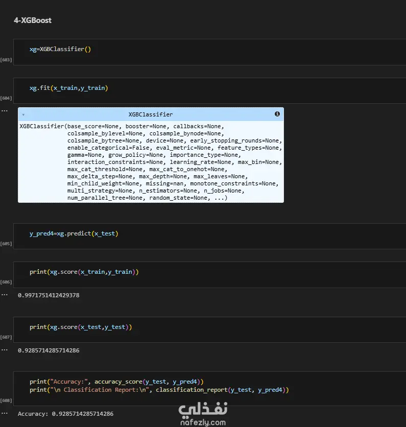
Task: Click the info icon on XGBClassifier output
Action: [x=277, y=114]
